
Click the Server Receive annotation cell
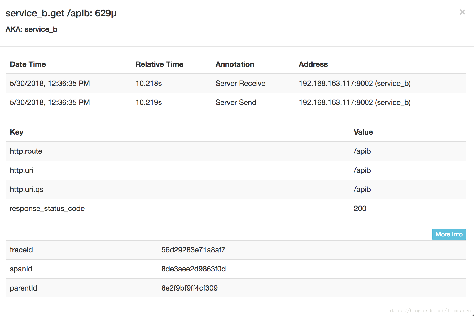point(240,83)
